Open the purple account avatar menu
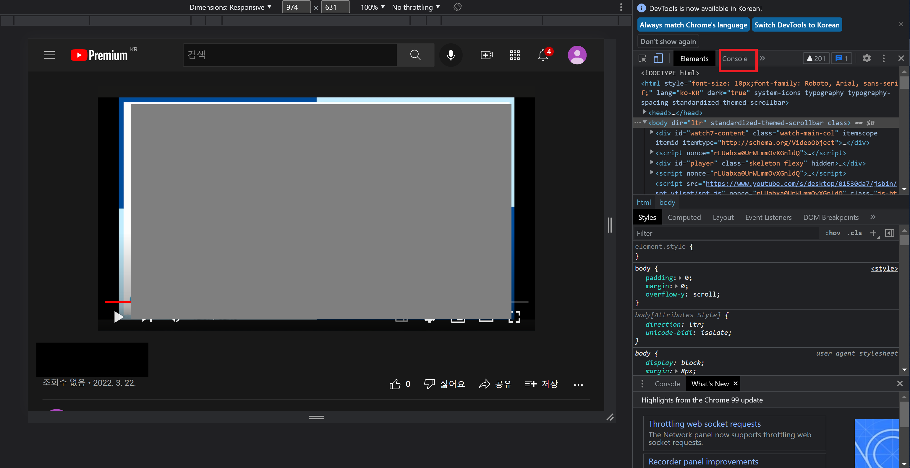Image resolution: width=910 pixels, height=468 pixels. pyautogui.click(x=577, y=55)
